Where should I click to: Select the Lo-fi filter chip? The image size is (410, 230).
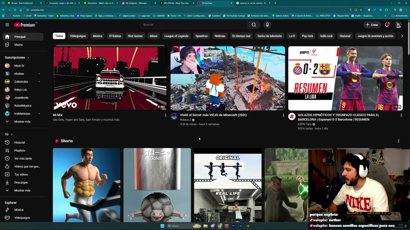pos(292,36)
